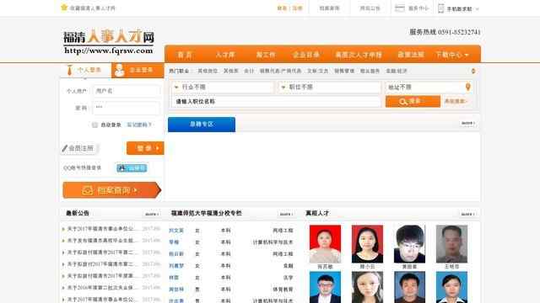
Task: Click more button in 急聘专区 section
Action: tap(467, 123)
